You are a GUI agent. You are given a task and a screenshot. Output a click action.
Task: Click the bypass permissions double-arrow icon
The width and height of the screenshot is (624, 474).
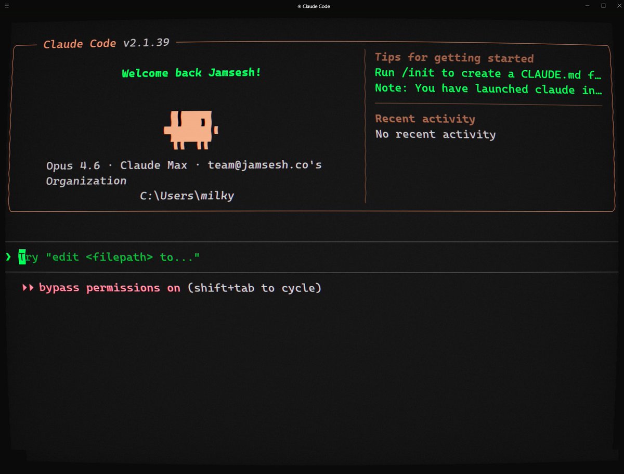tap(29, 288)
